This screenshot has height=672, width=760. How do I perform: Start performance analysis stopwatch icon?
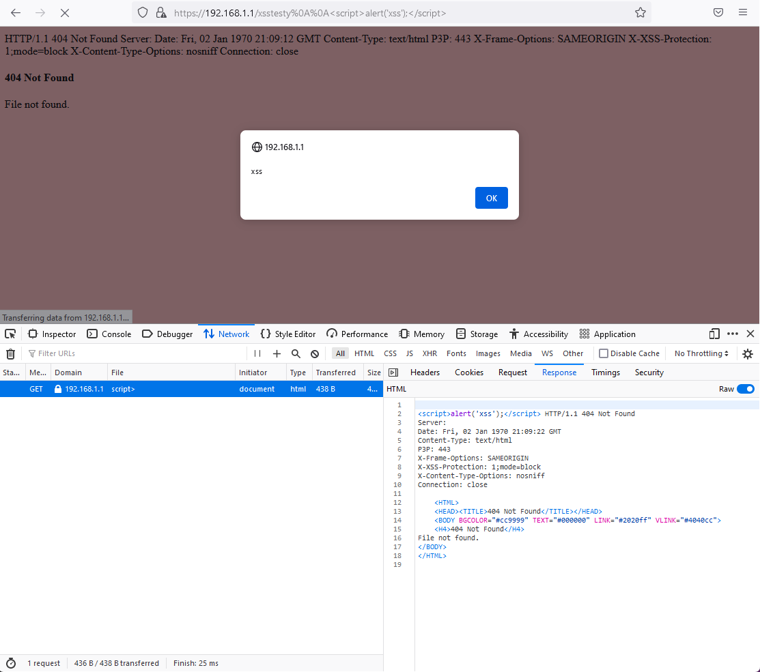coord(11,663)
